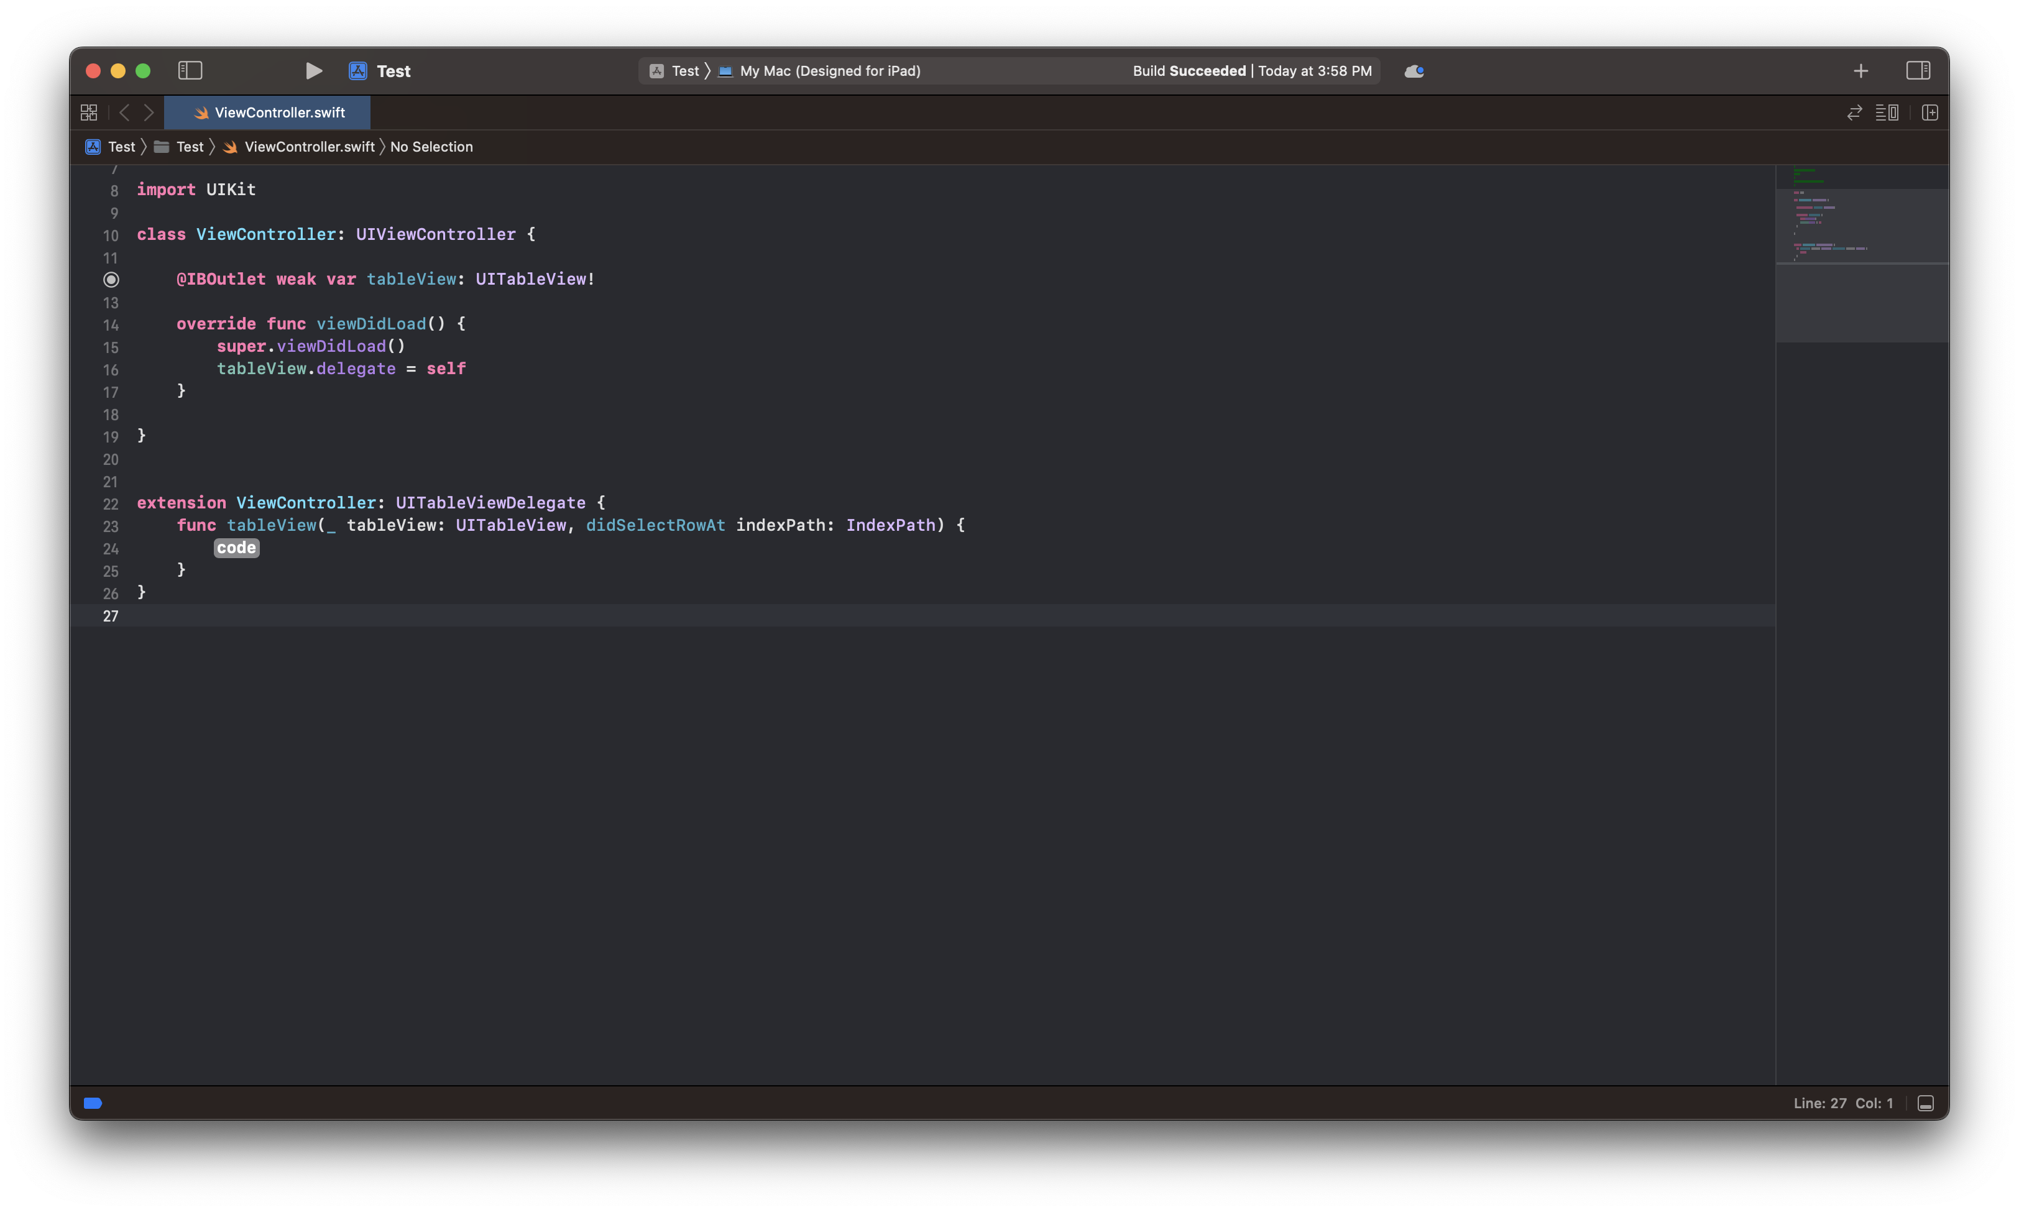
Task: Open related items grid menu
Action: (x=89, y=112)
